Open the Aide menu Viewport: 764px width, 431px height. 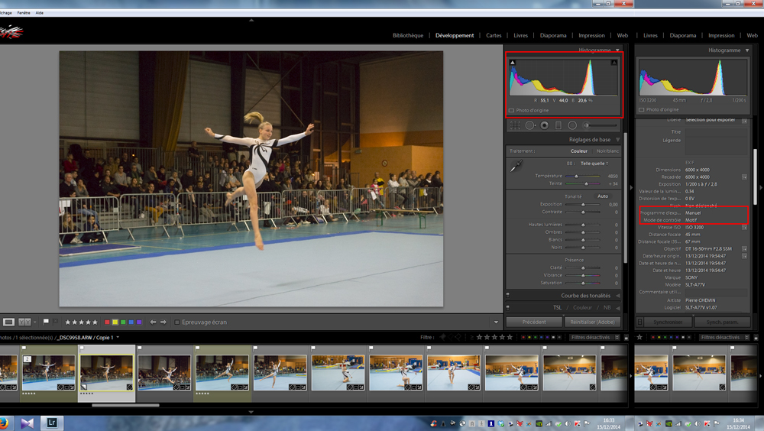pos(40,13)
